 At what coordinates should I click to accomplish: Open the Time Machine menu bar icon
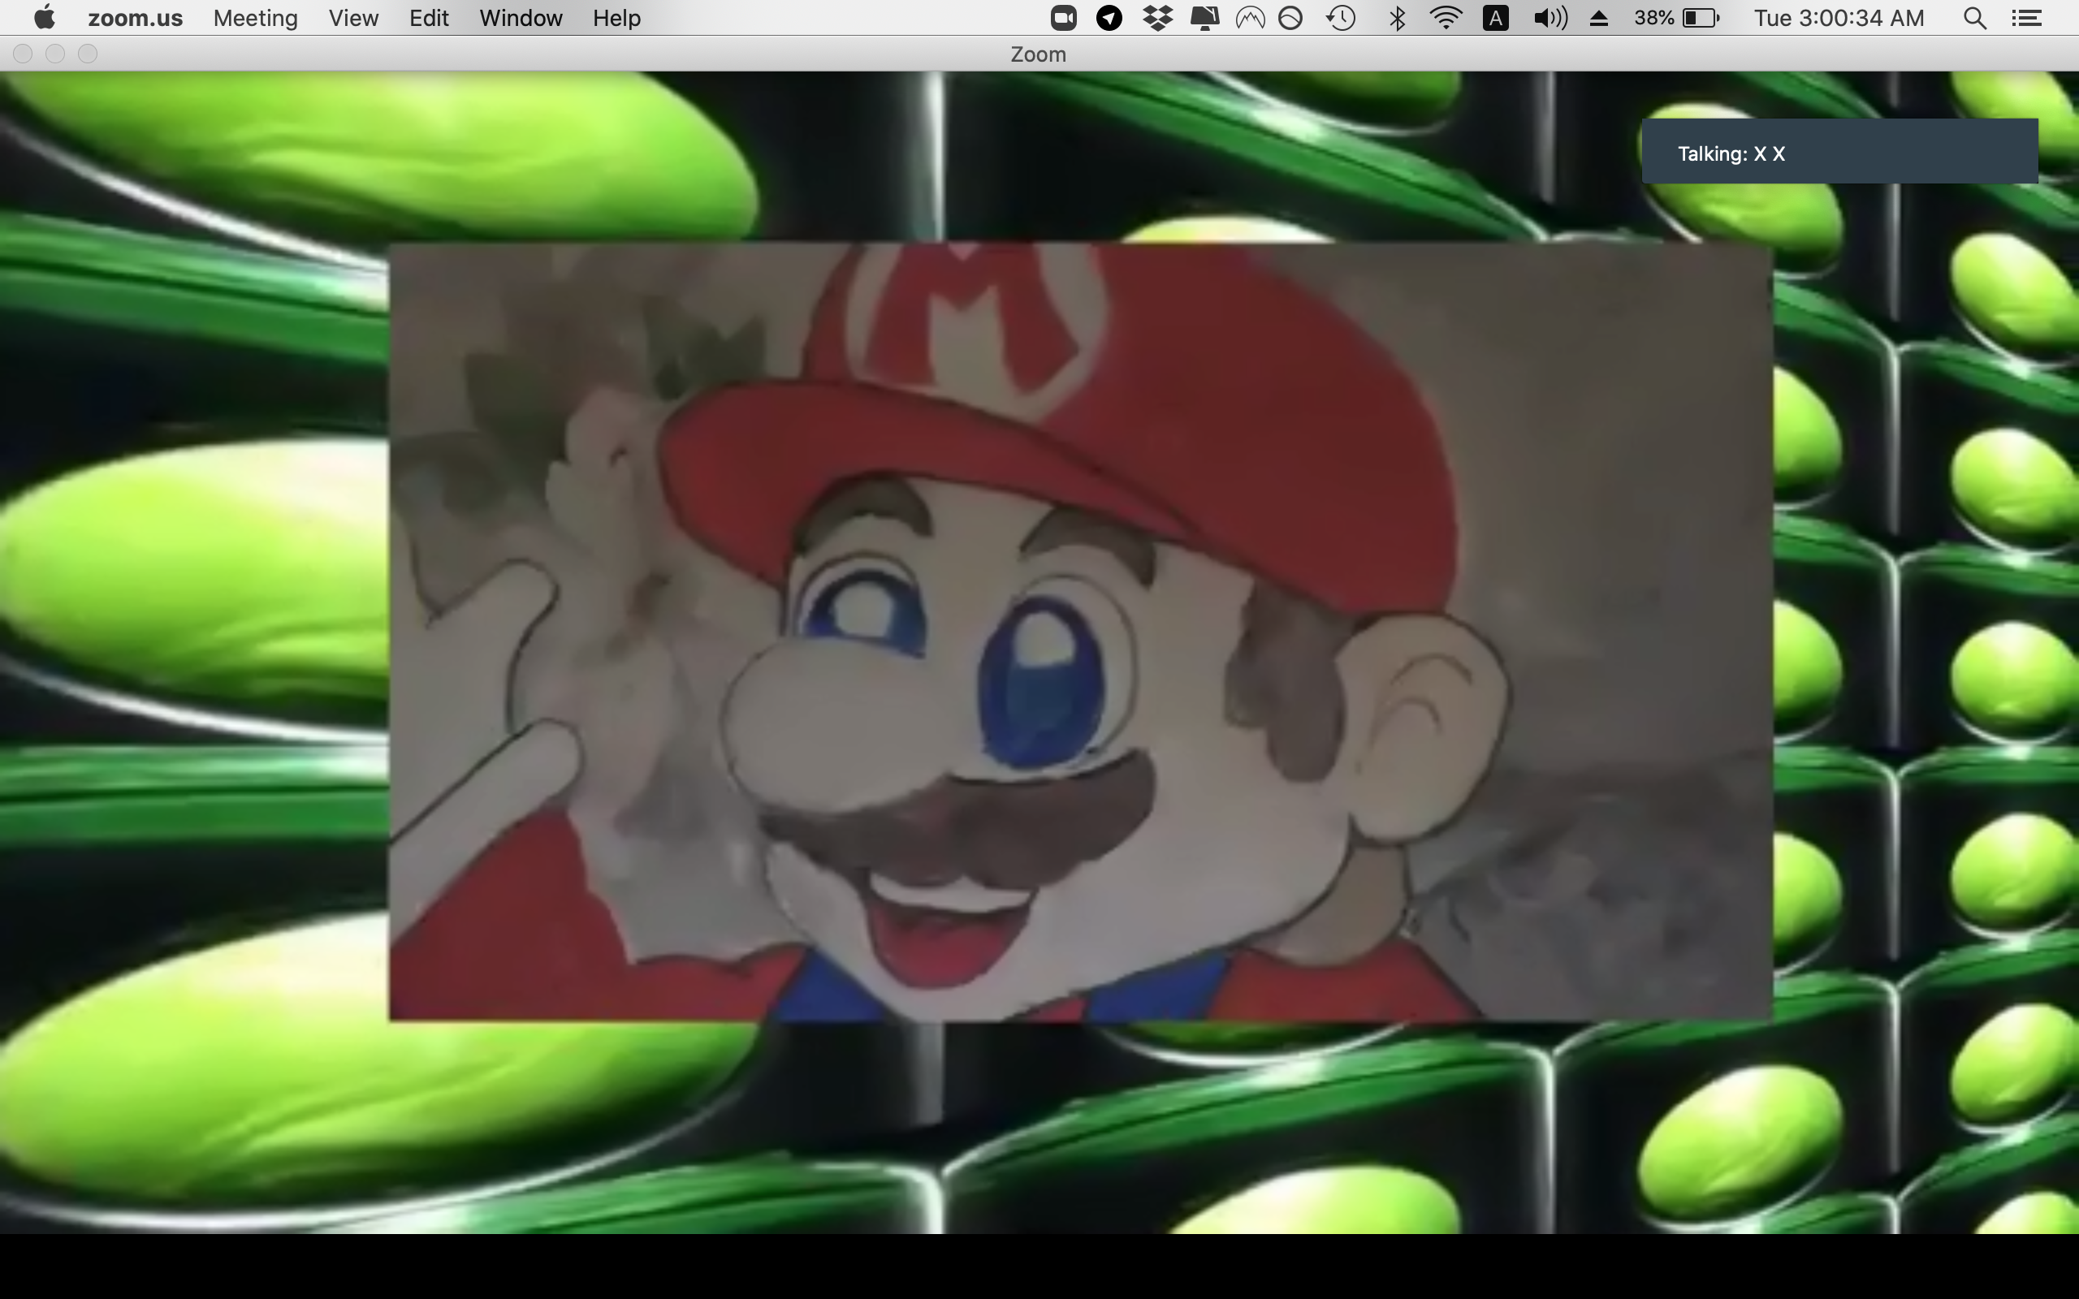[x=1341, y=18]
